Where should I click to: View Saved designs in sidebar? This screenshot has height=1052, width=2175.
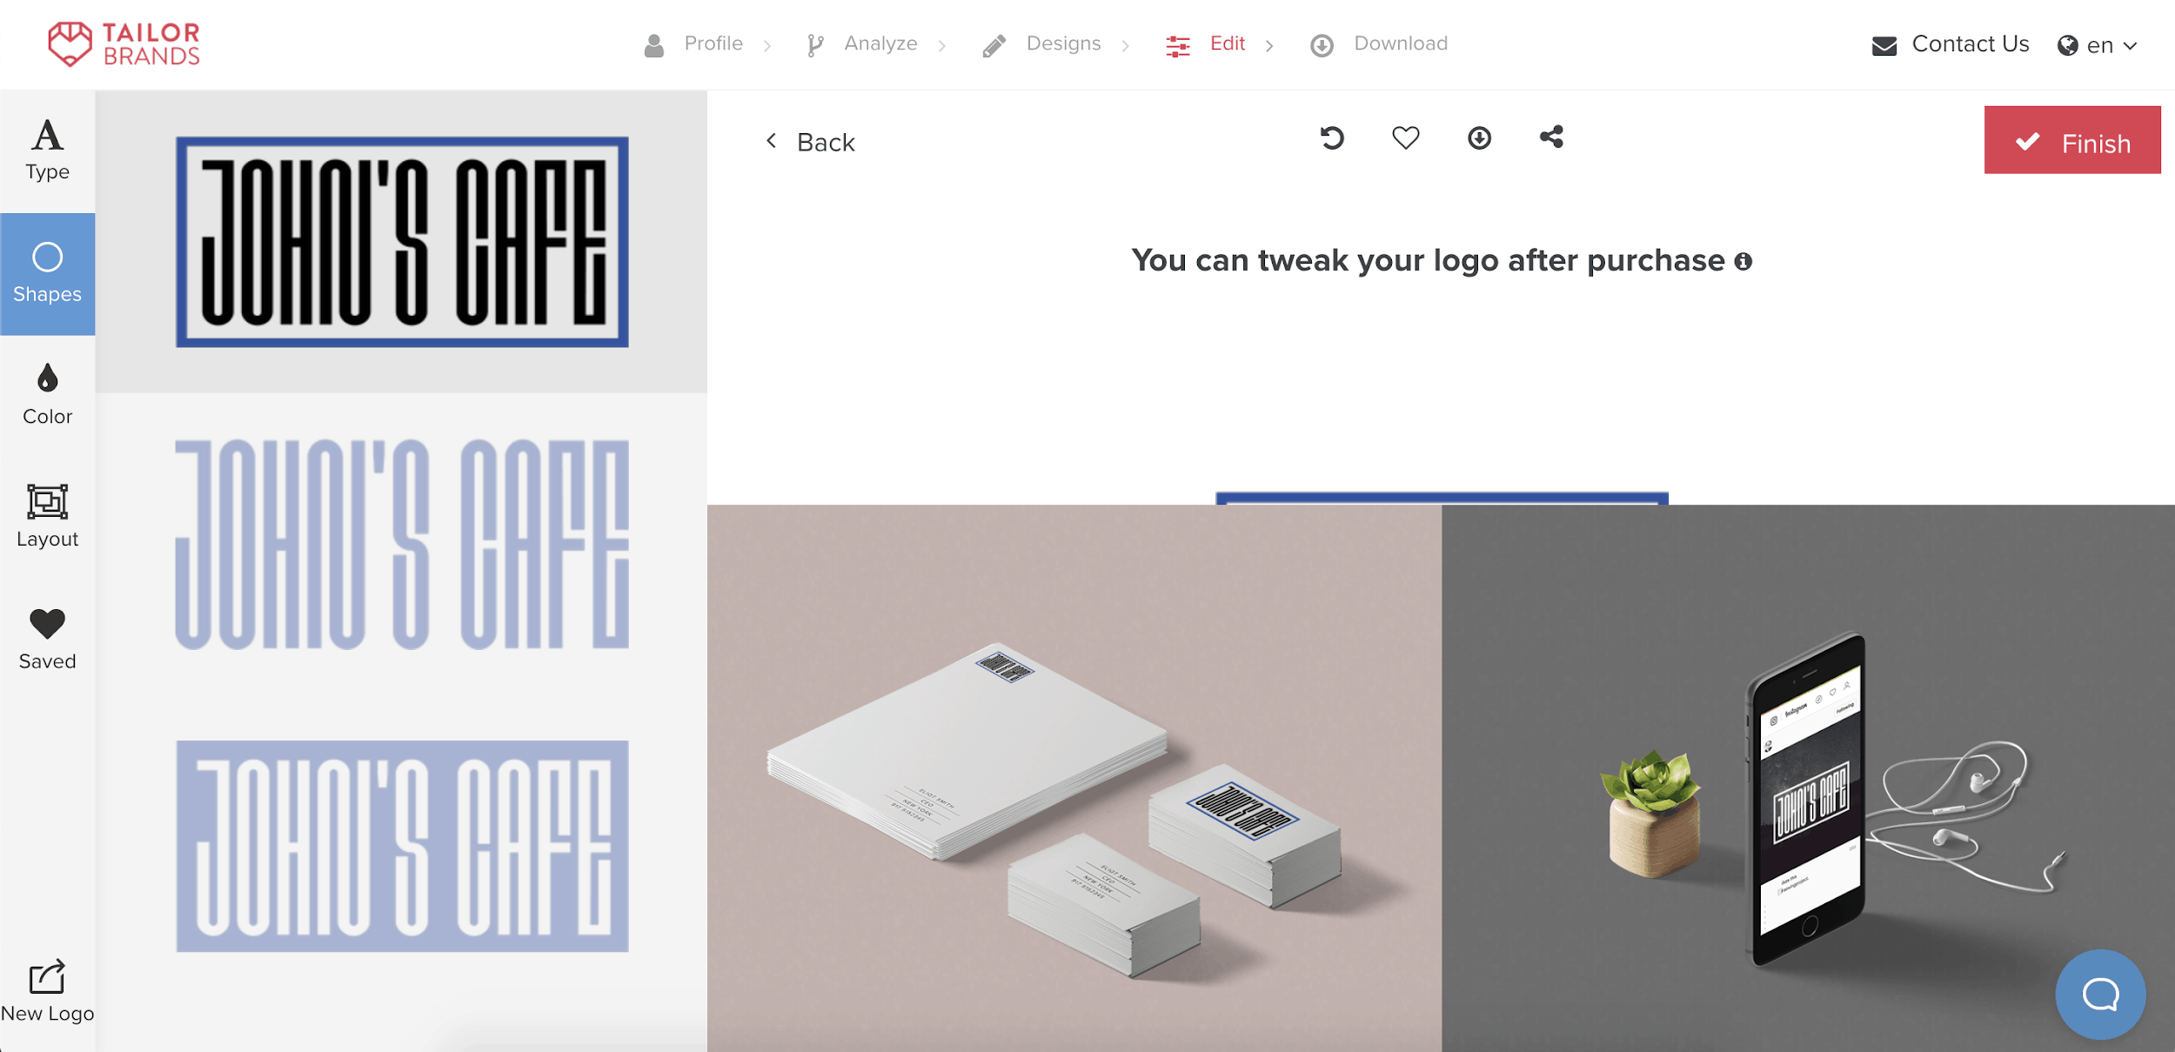(x=49, y=637)
